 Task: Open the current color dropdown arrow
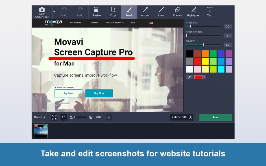point(204,77)
